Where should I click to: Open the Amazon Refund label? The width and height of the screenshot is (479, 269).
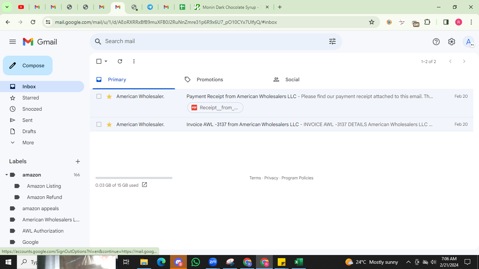coord(45,197)
